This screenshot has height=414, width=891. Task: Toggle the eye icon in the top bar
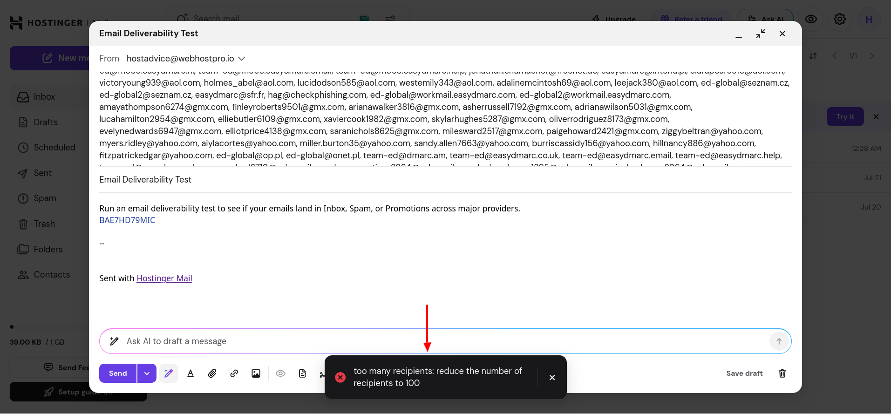811,19
